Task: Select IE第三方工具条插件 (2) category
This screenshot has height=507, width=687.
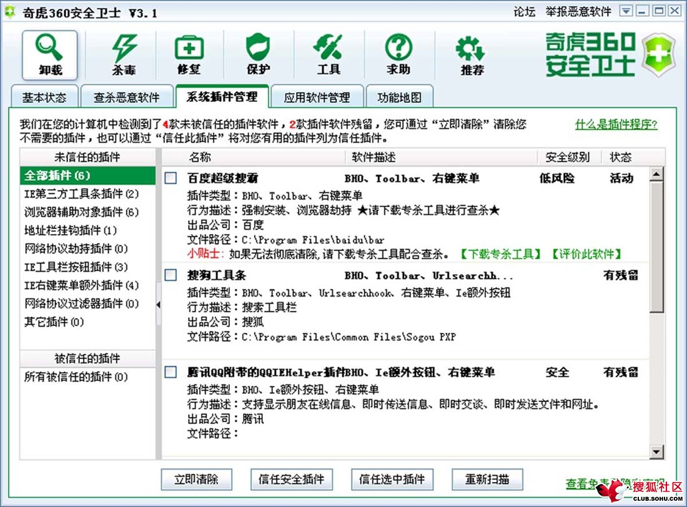Action: click(x=87, y=194)
